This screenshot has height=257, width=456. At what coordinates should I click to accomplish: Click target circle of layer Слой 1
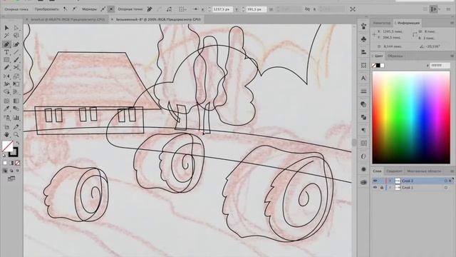tap(446, 188)
